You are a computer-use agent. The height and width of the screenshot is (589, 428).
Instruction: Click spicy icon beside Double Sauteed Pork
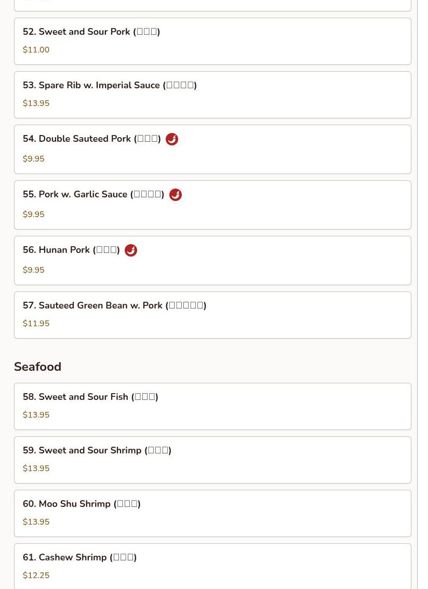point(172,139)
